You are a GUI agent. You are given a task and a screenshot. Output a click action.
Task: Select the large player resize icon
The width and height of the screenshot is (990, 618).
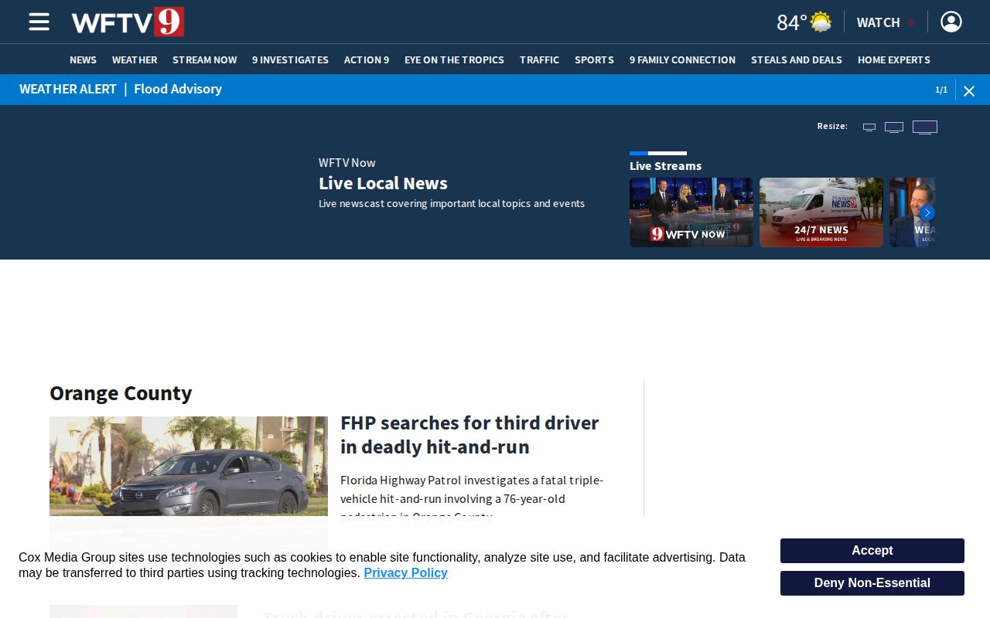coord(925,127)
